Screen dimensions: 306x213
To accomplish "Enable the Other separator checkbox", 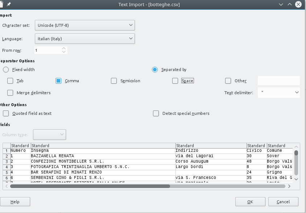I will [228, 81].
